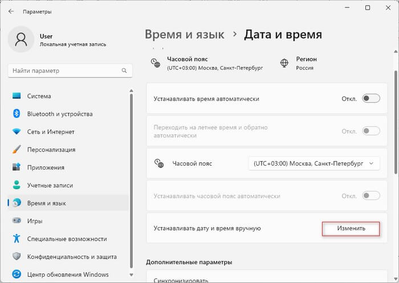Click the Дата и время page title
The height and width of the screenshot is (283, 399).
[x=283, y=34]
